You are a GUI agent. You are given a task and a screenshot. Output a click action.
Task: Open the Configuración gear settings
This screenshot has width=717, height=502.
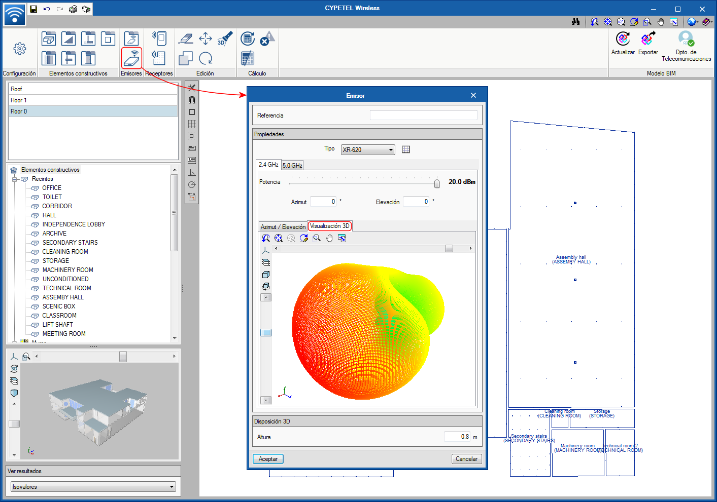pyautogui.click(x=19, y=49)
